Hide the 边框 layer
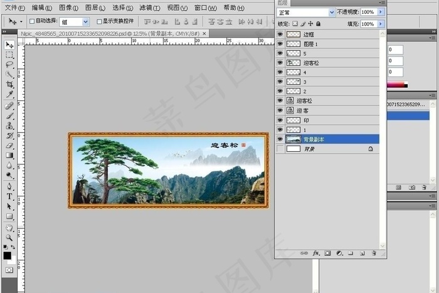 click(x=280, y=34)
